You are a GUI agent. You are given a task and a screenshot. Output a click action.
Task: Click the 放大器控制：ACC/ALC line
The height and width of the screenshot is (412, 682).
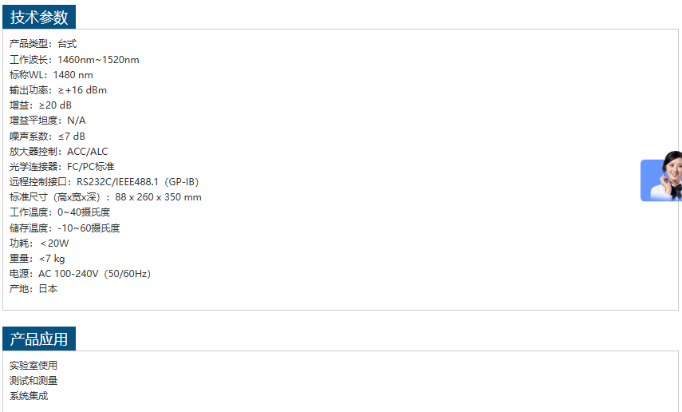point(59,152)
